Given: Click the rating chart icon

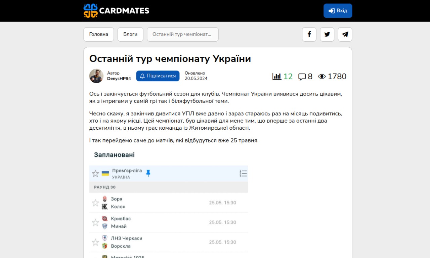Looking at the screenshot, I should coord(277,77).
